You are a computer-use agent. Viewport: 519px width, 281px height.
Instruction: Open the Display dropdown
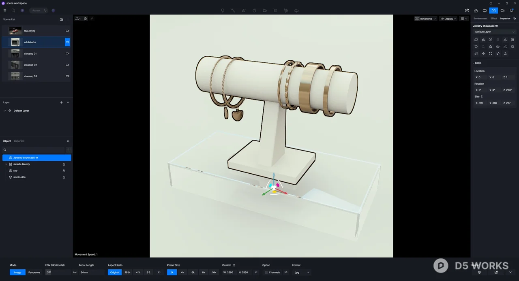(448, 19)
